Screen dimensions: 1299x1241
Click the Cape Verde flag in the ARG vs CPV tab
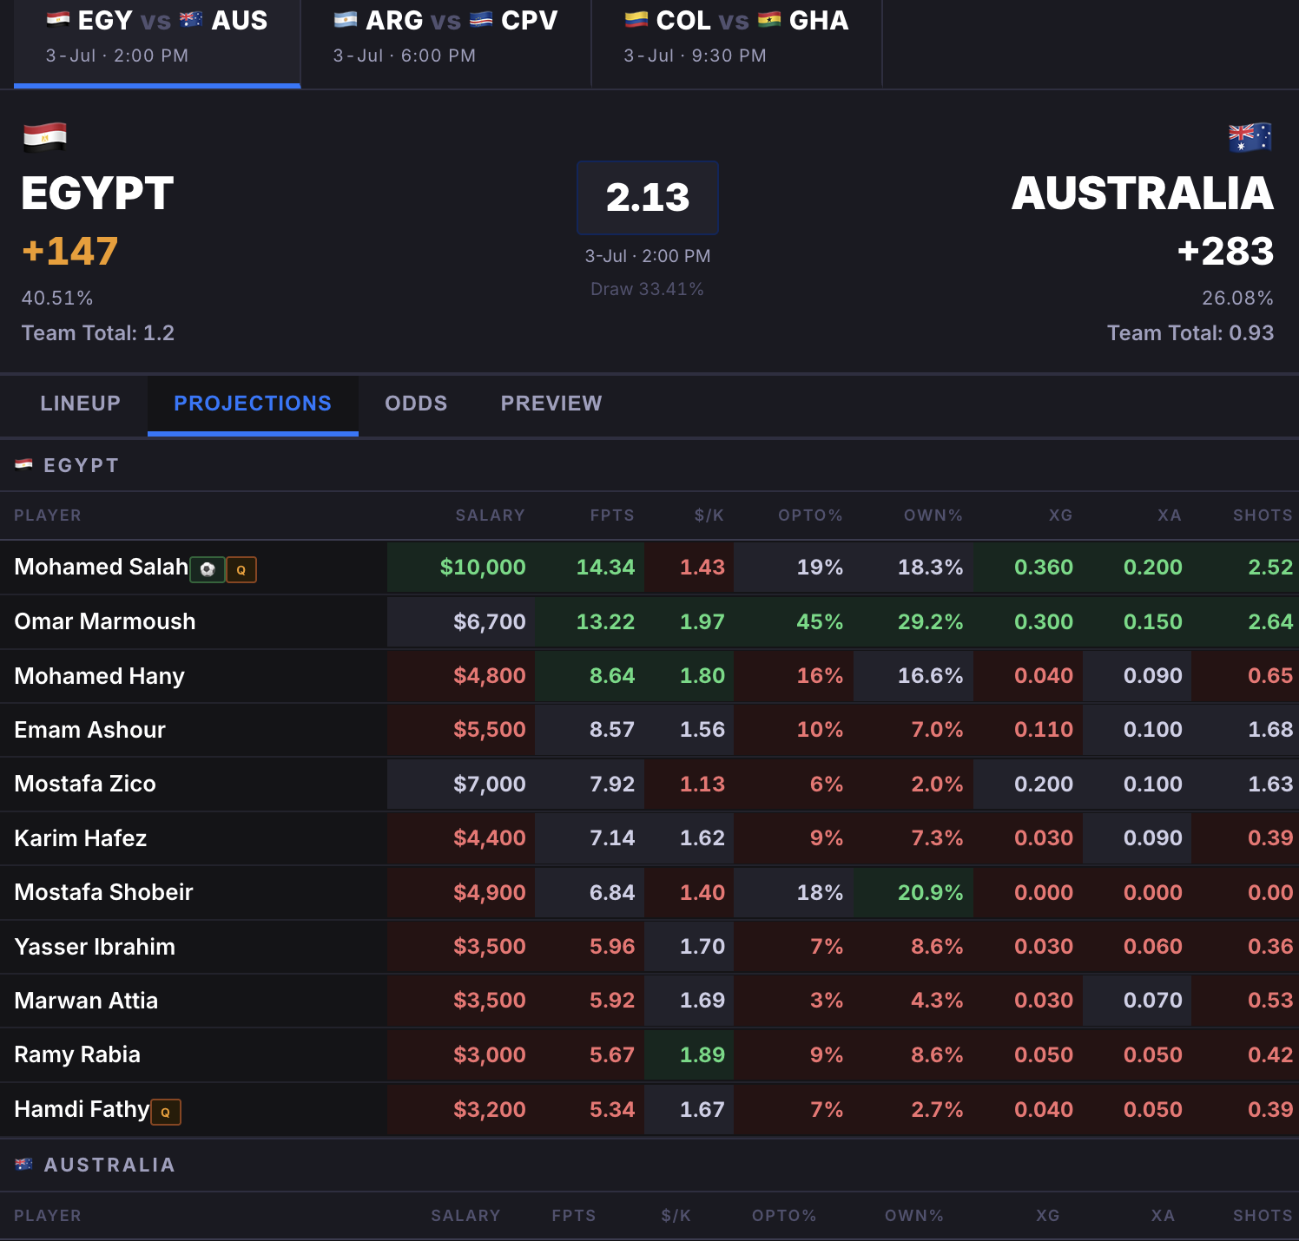coord(481,19)
